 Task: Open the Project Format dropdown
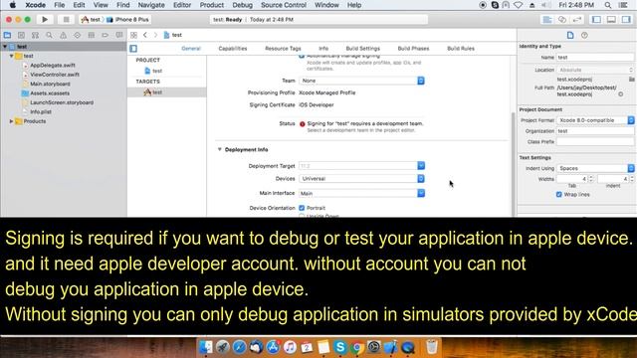tap(595, 120)
